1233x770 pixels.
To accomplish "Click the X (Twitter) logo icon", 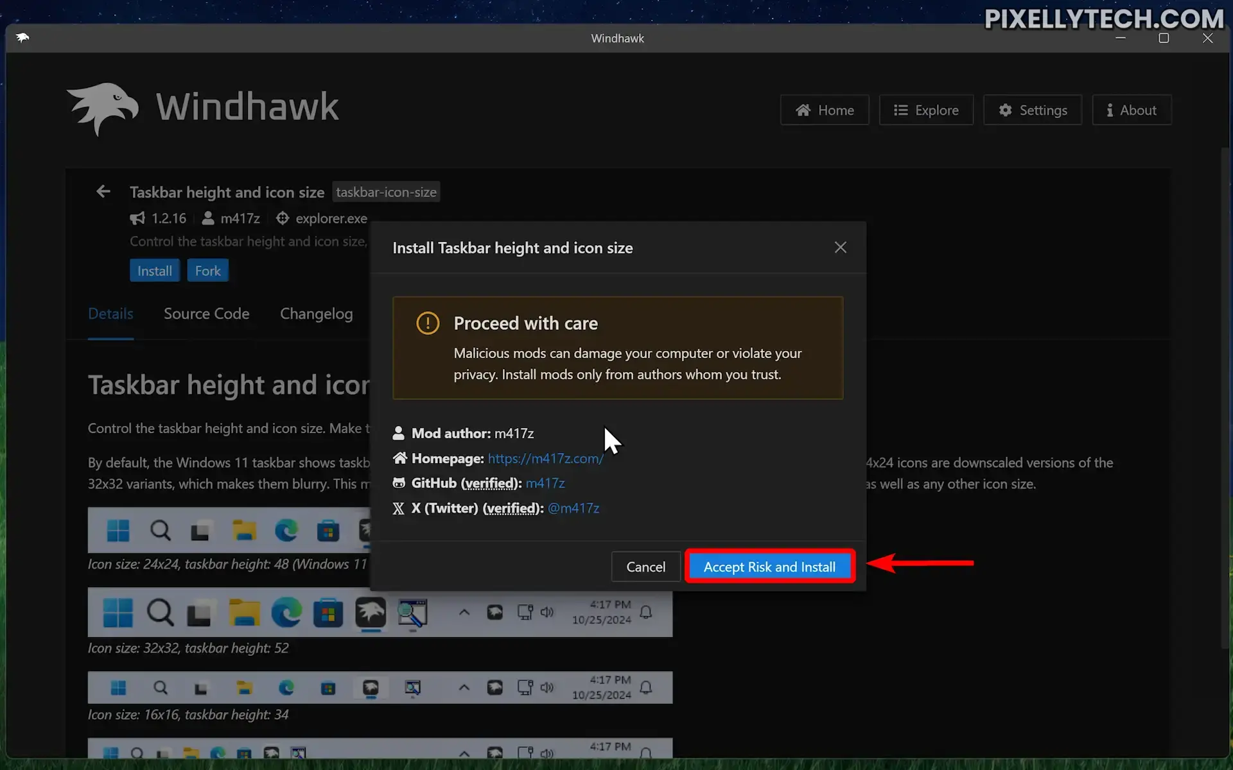I will tap(398, 508).
